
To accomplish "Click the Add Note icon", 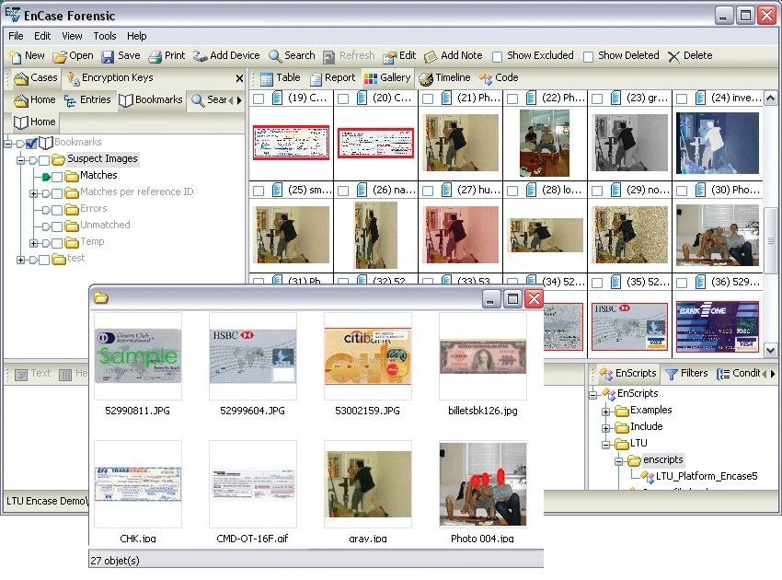I will pyautogui.click(x=431, y=56).
